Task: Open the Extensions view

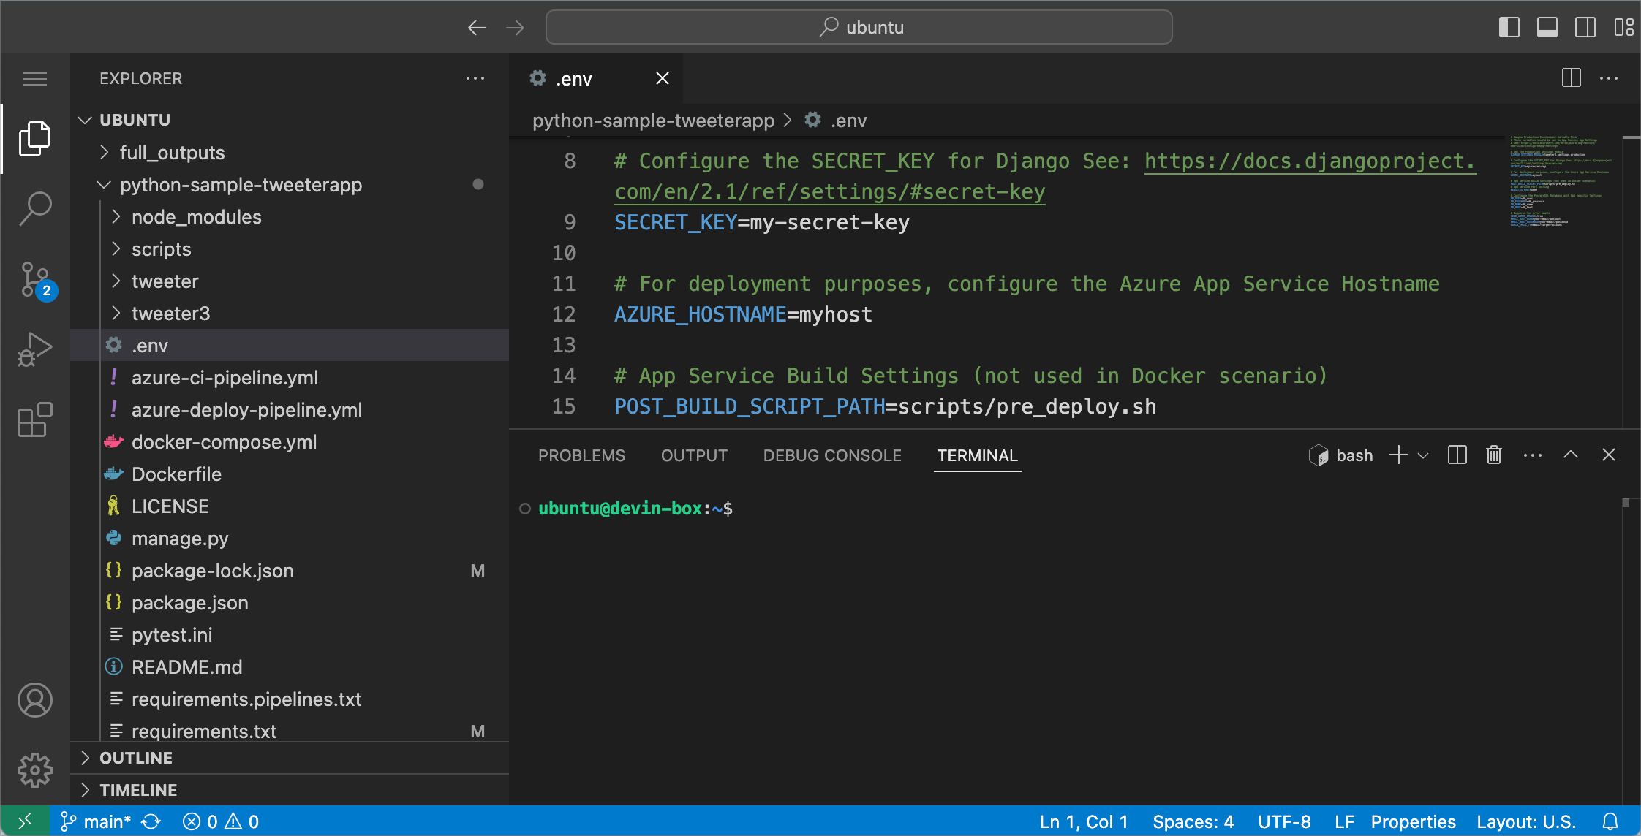Action: pos(34,419)
